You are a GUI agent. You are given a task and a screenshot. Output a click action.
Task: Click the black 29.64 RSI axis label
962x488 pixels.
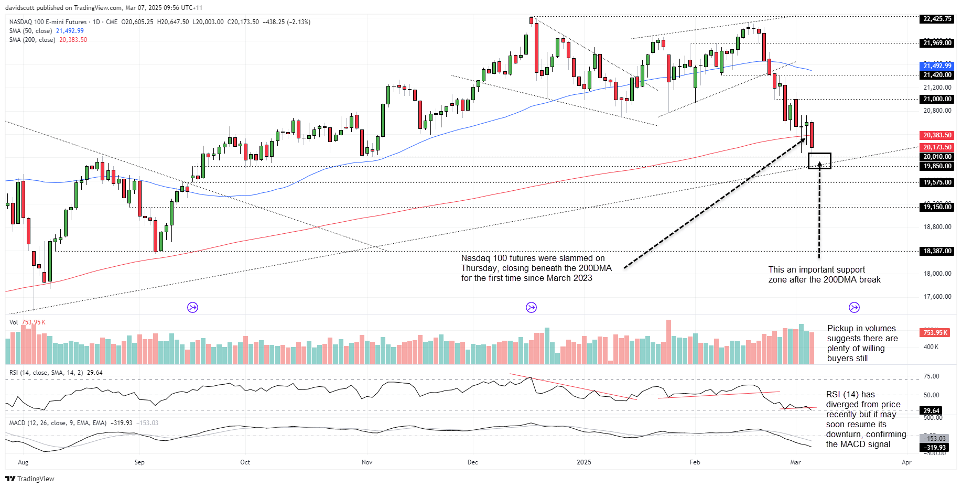(932, 411)
